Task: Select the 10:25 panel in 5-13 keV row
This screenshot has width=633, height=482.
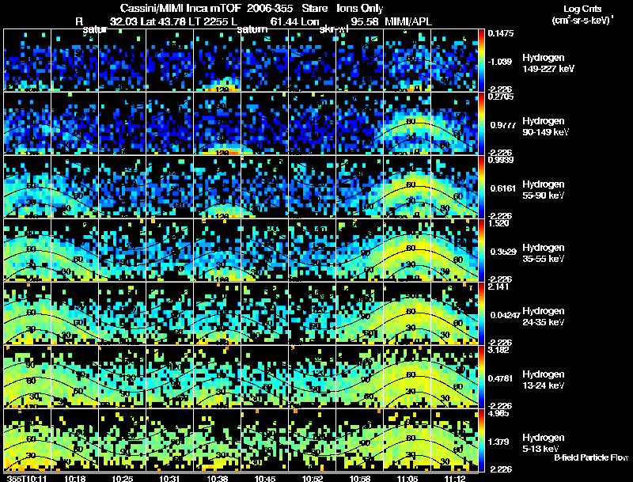Action: pos(123,440)
